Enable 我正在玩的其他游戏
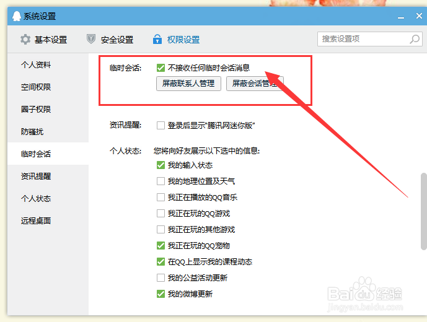The image size is (427, 322). click(161, 230)
